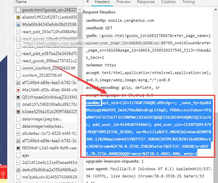Click the :authority header value mobile.yangkeduo.com
This screenshot has height=183, width=218.
coord(131,20)
